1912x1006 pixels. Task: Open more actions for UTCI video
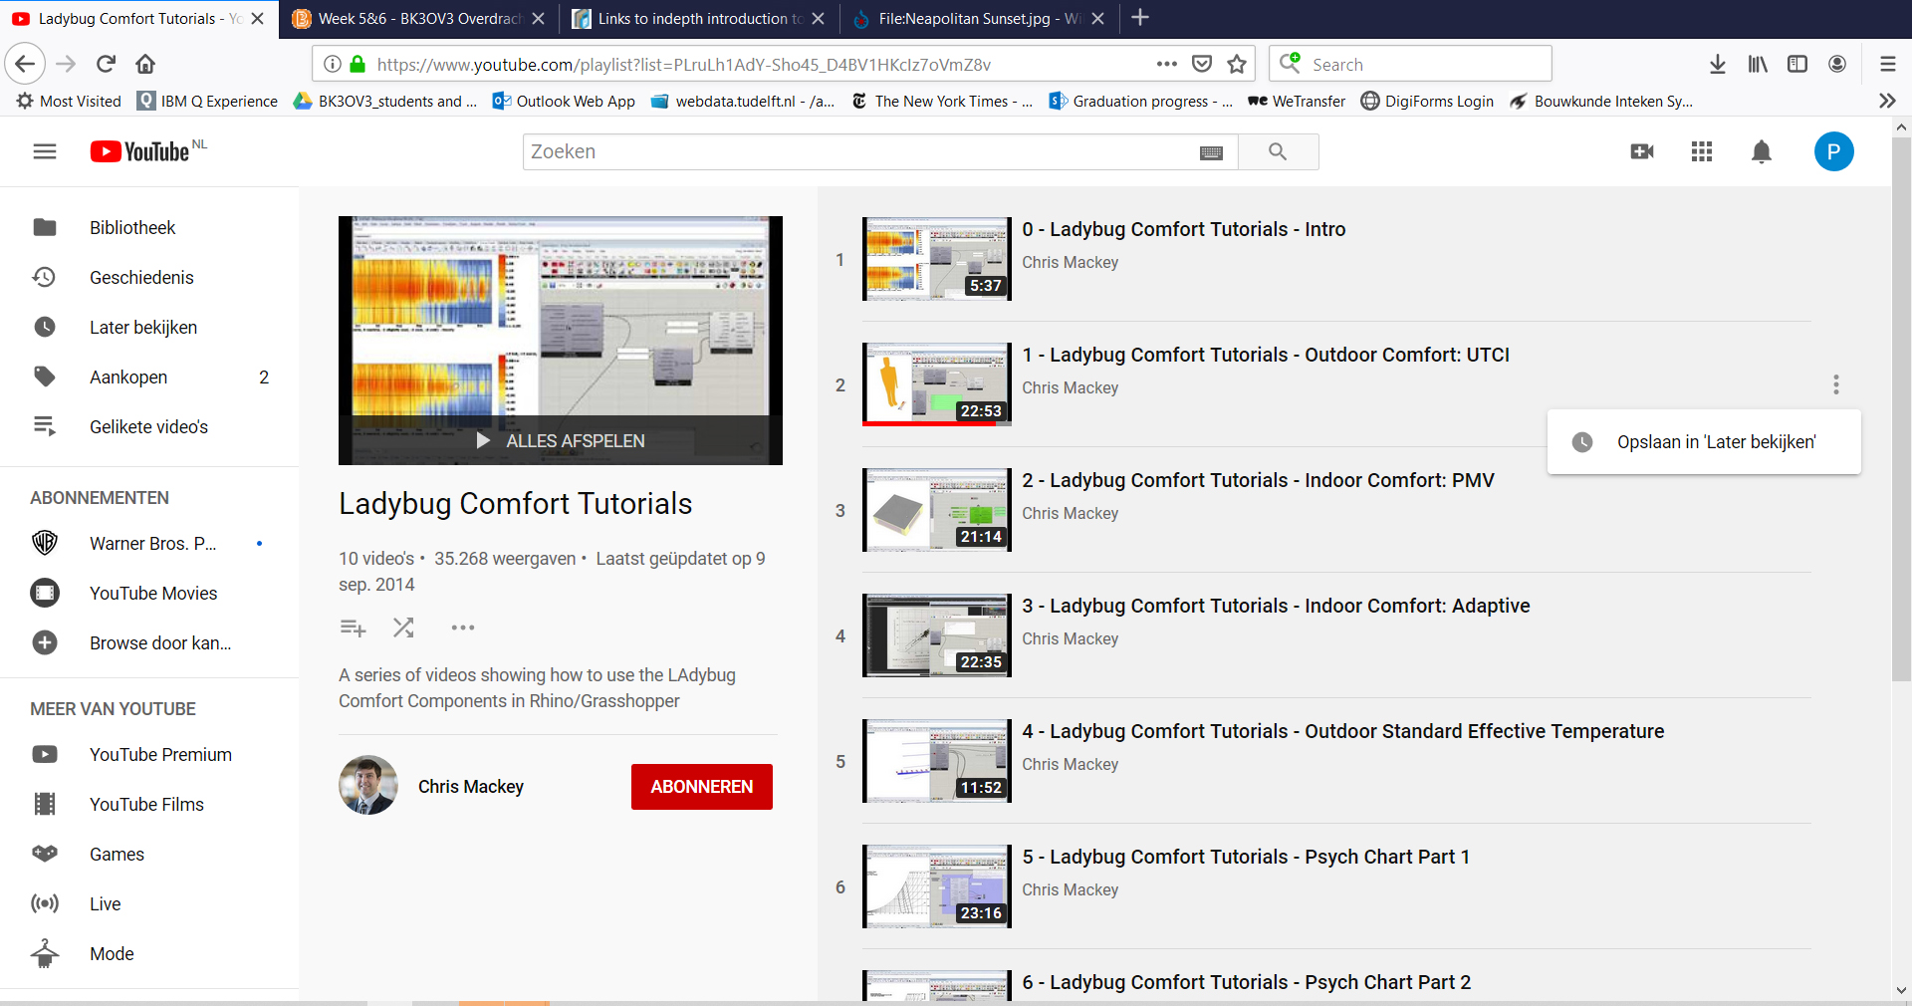click(1836, 384)
